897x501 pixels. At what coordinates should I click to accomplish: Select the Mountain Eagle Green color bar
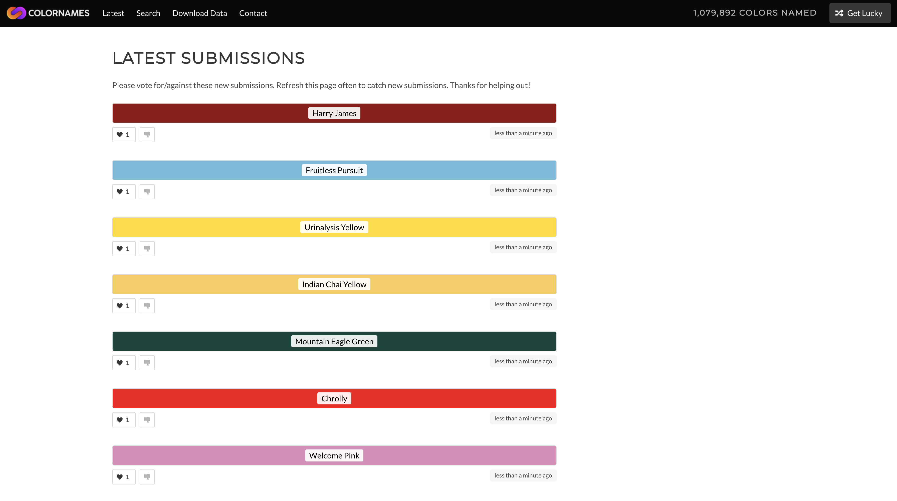pos(334,341)
